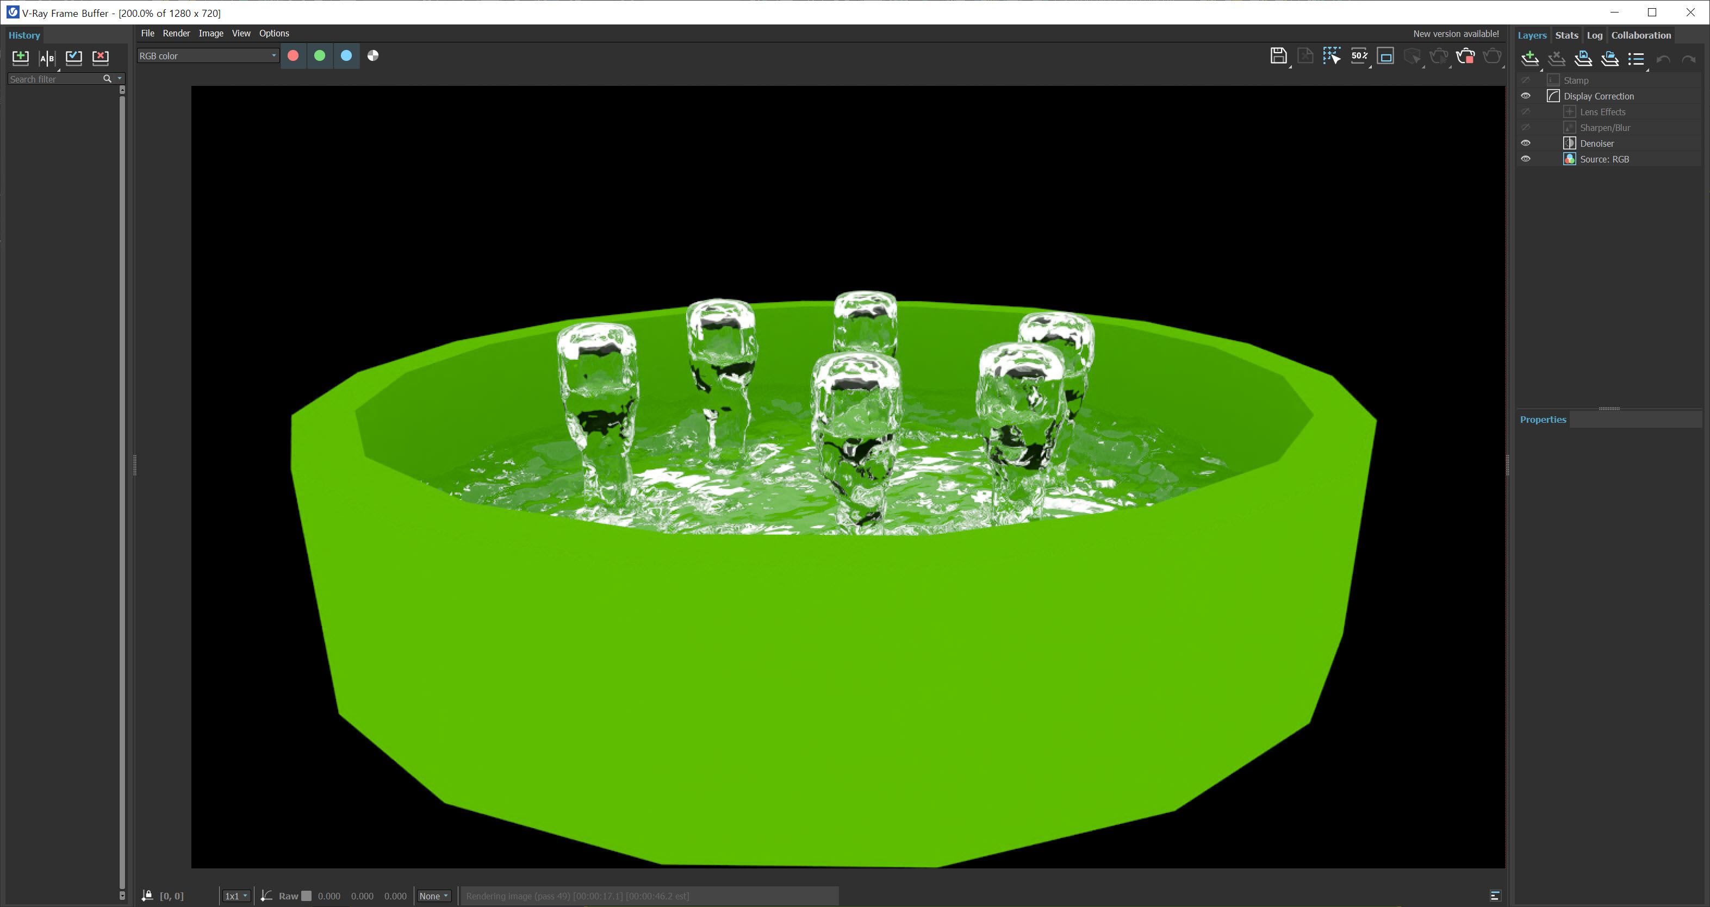
Task: Toggle the mono/alpha channel circle icon
Action: click(373, 56)
